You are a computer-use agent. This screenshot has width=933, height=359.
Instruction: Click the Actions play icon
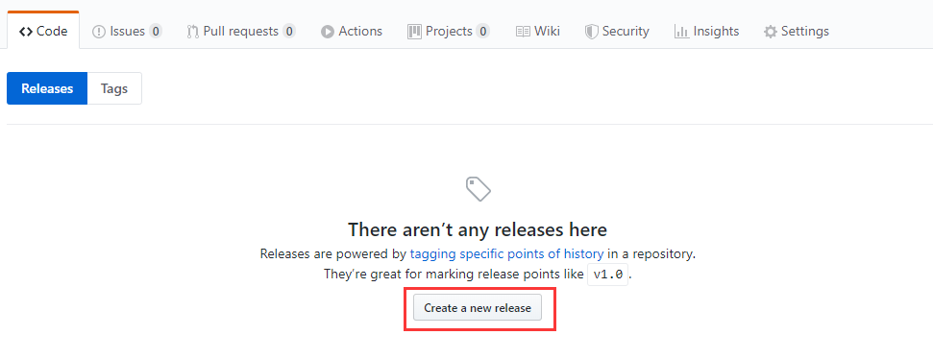pos(328,32)
